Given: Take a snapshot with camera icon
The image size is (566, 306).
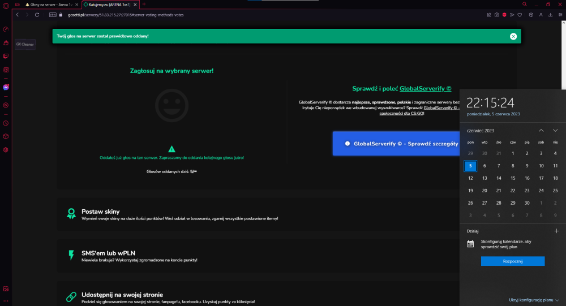Looking at the screenshot, I should click(497, 15).
